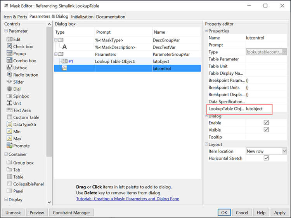Select the Listbox control icon
Image resolution: width=291 pixels, height=218 pixels.
click(x=9, y=68)
